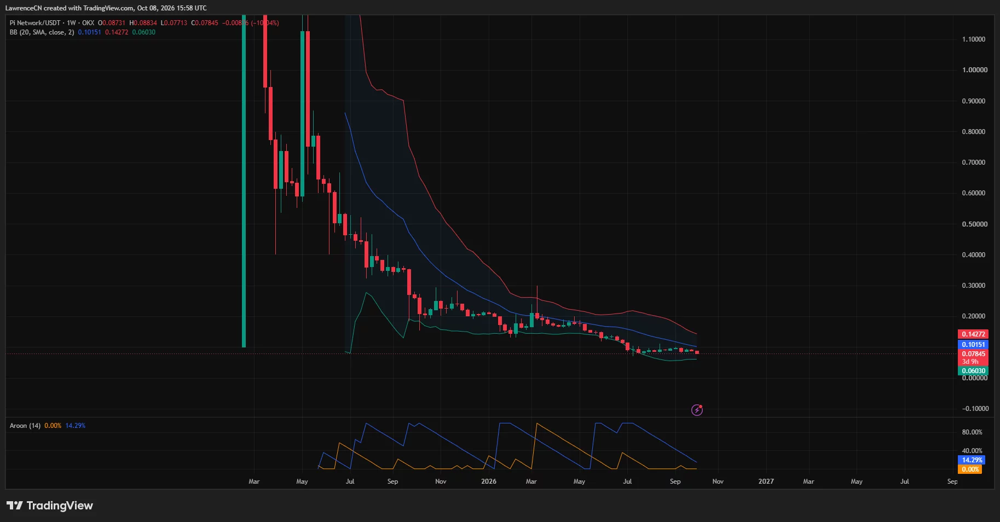Click the close value C0.07845 in legend
This screenshot has width=1000, height=522.
205,23
